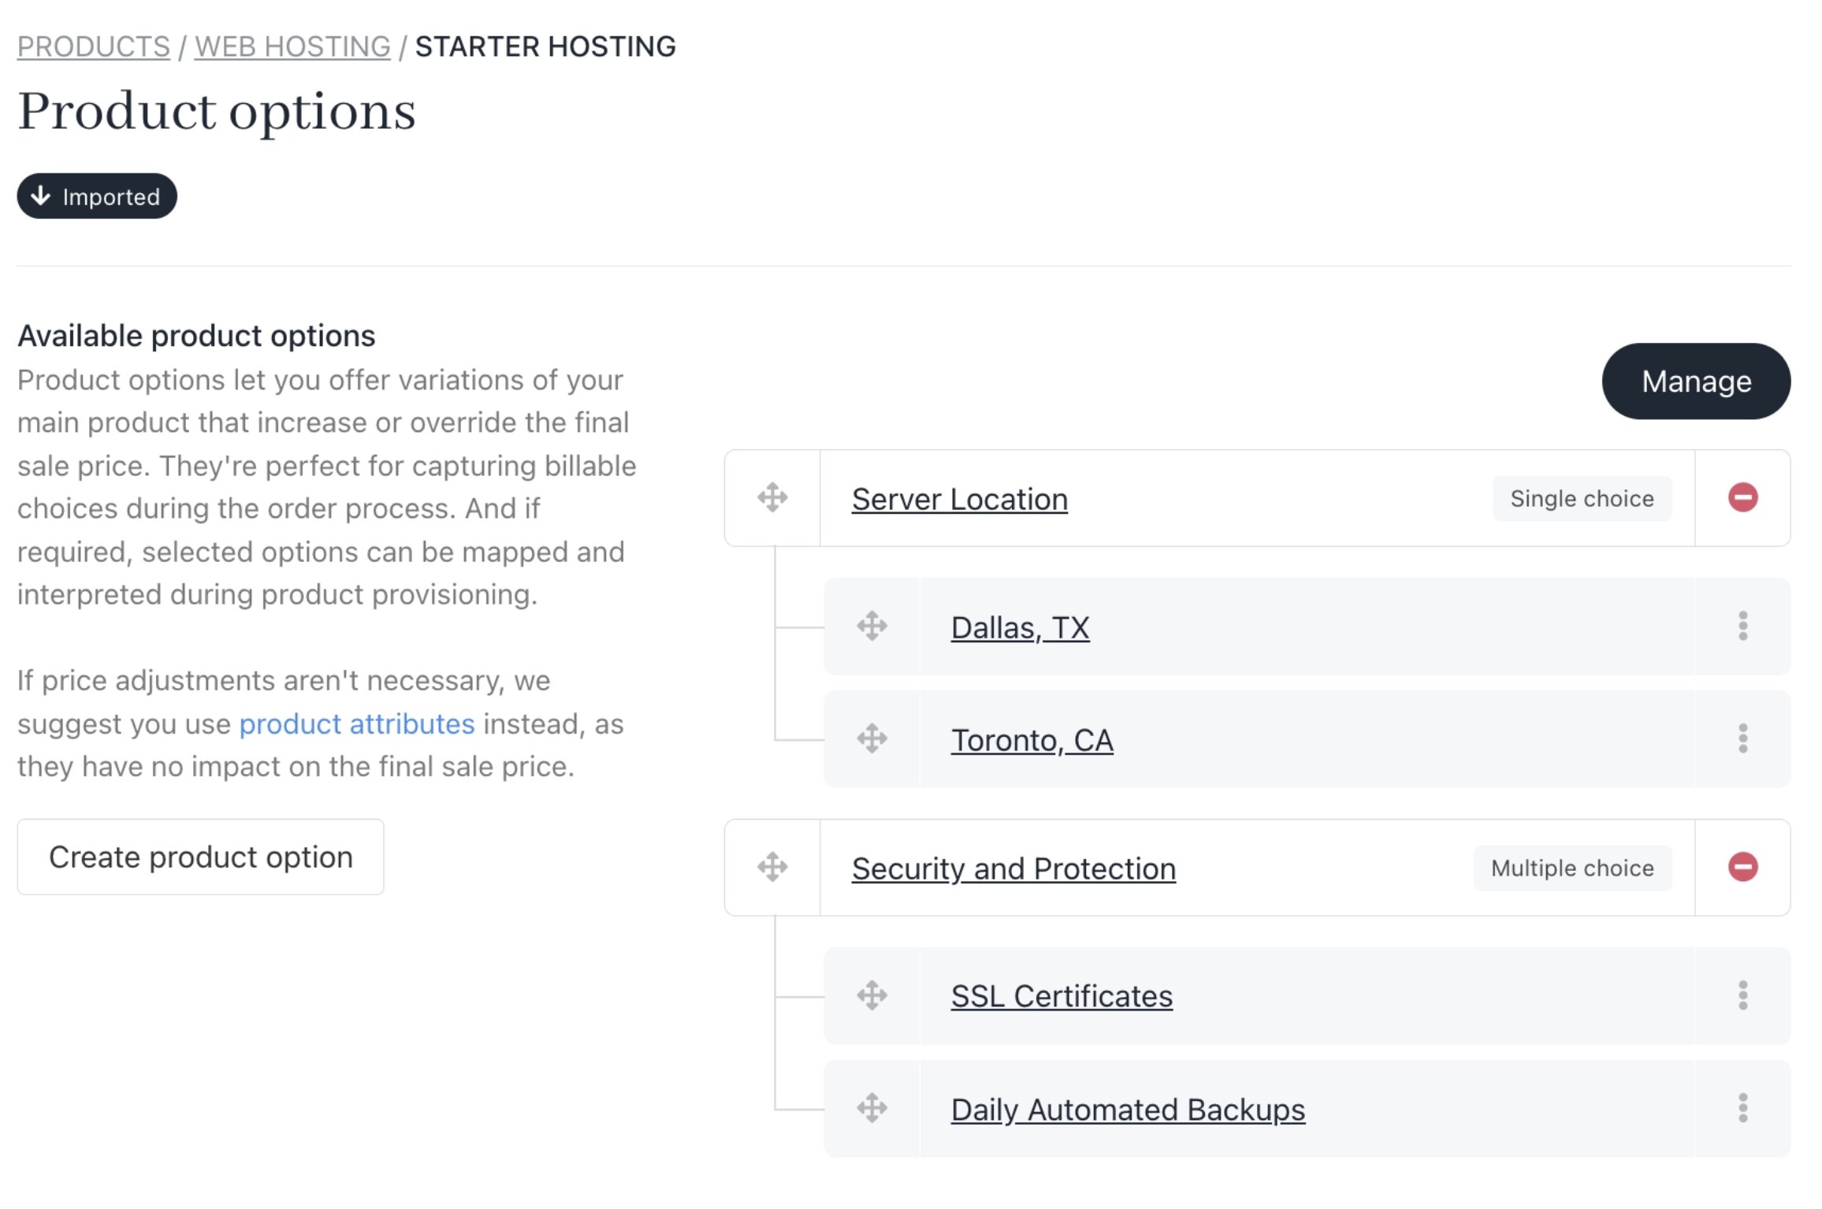
Task: Click the drag handle for SSL Certificates
Action: pyautogui.click(x=872, y=995)
